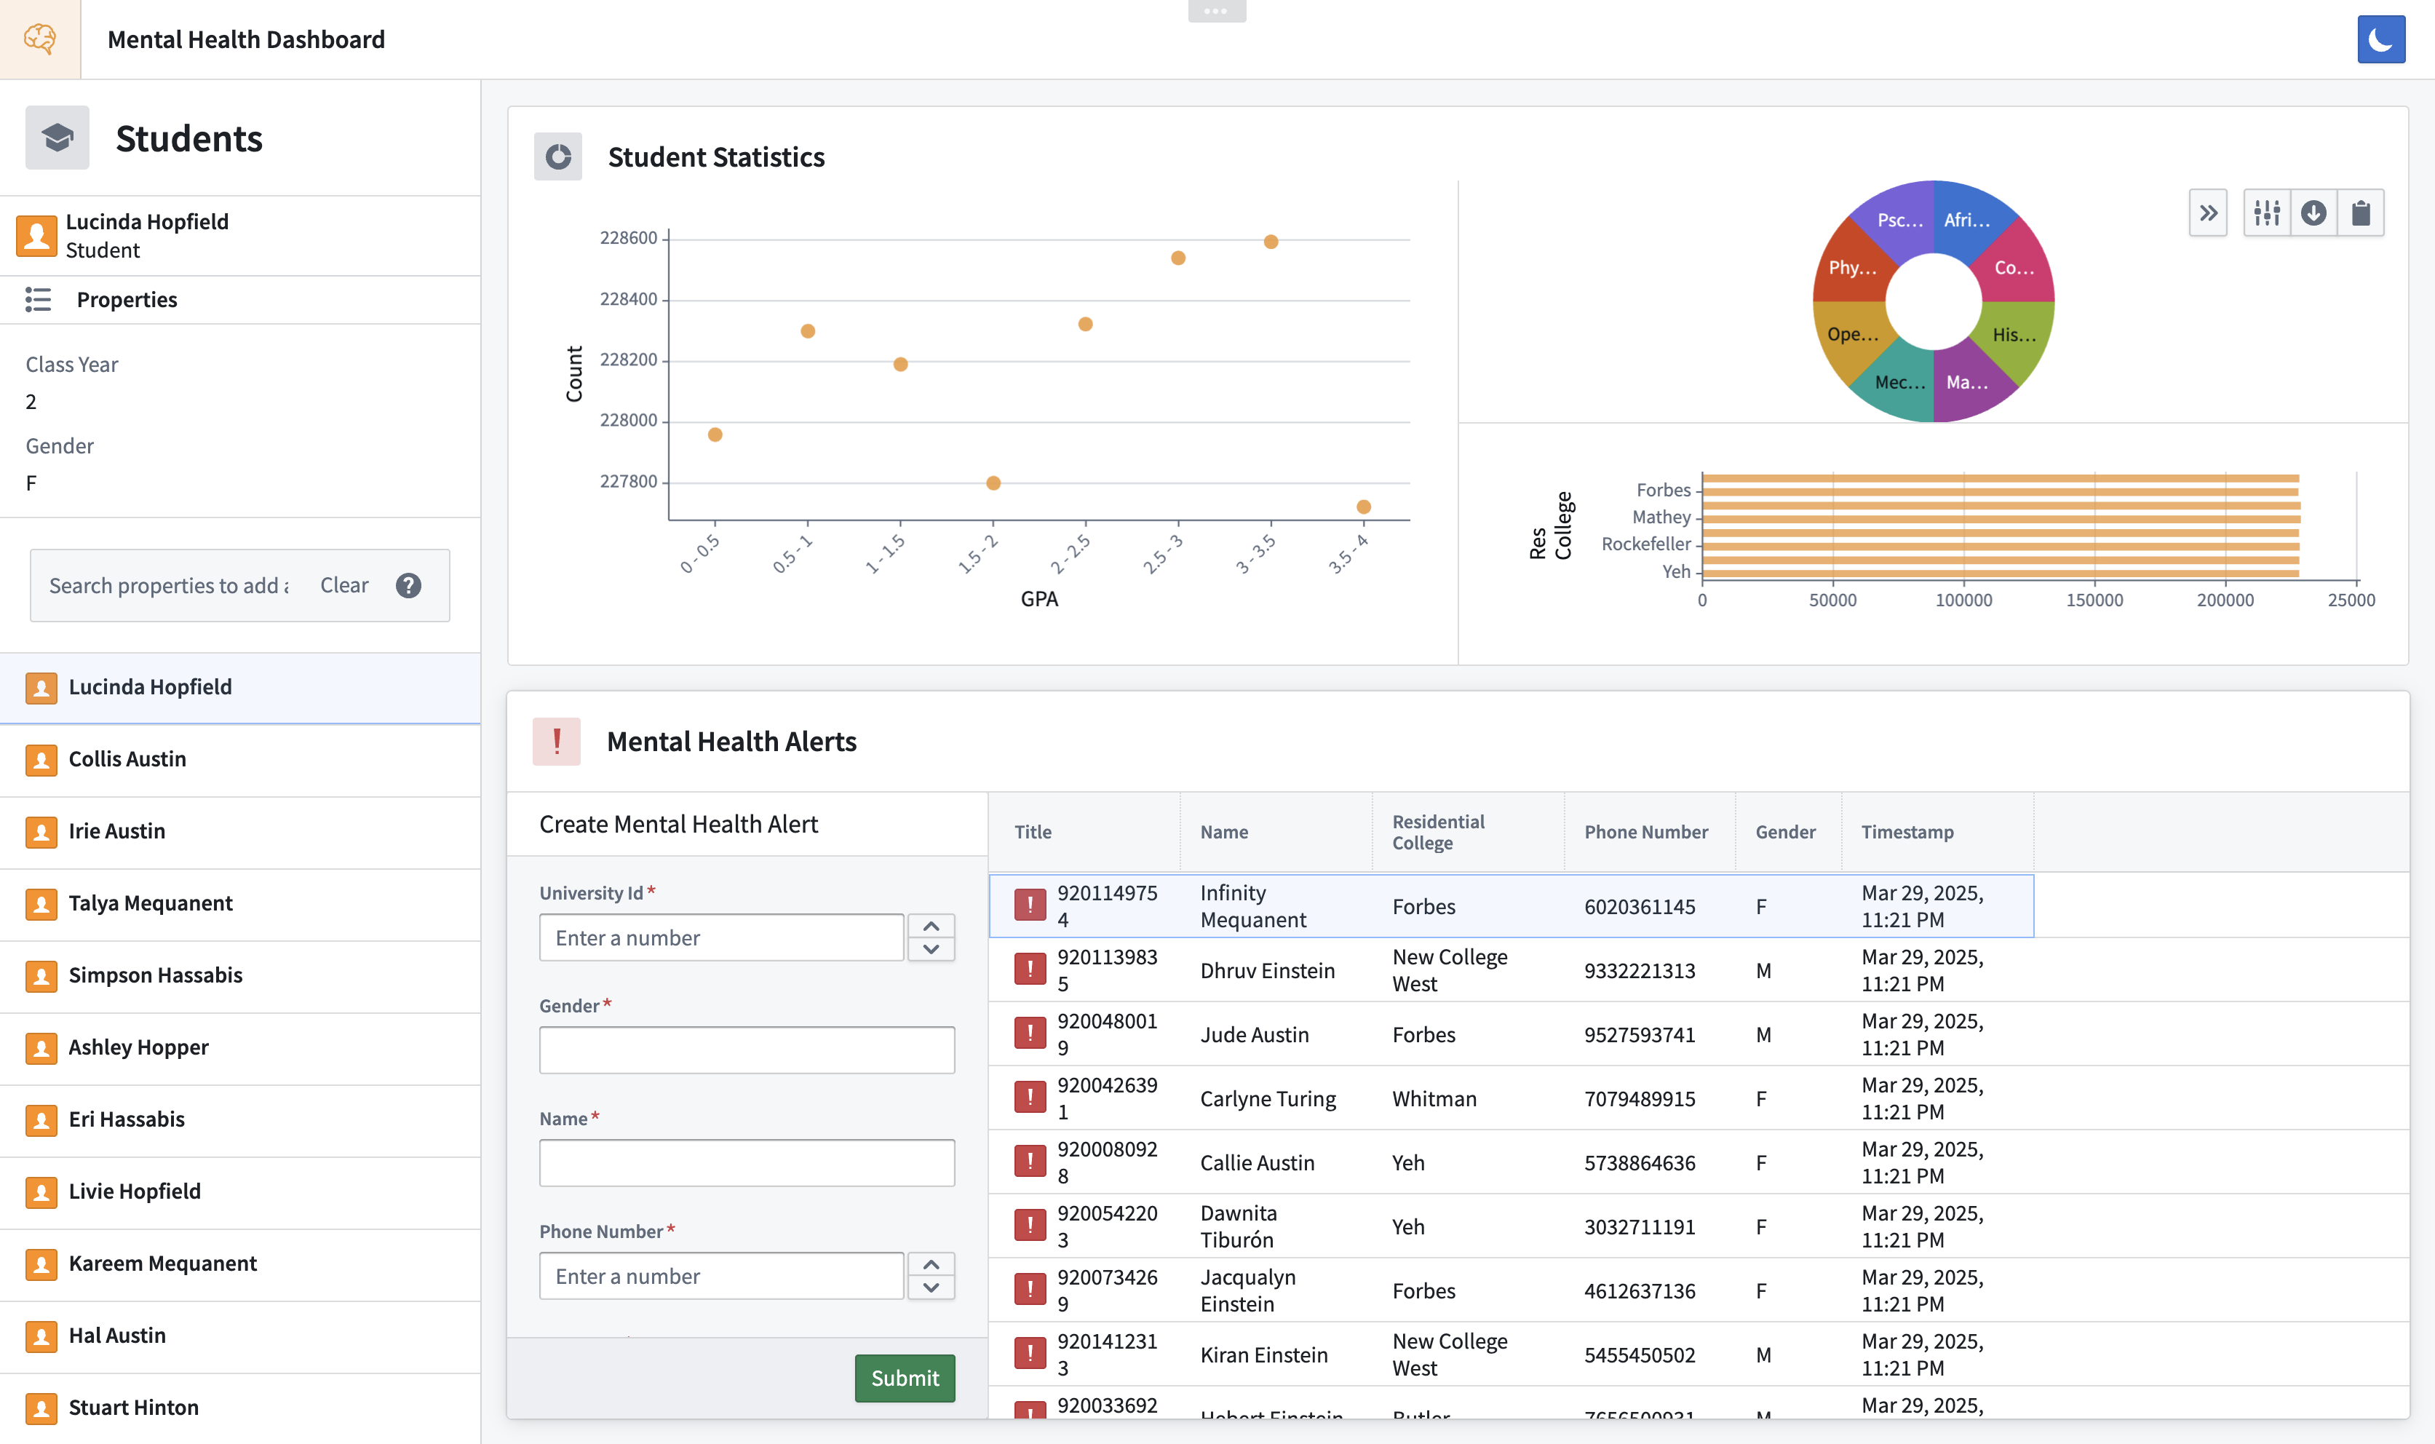
Task: Focus the Name input field
Action: 746,1163
